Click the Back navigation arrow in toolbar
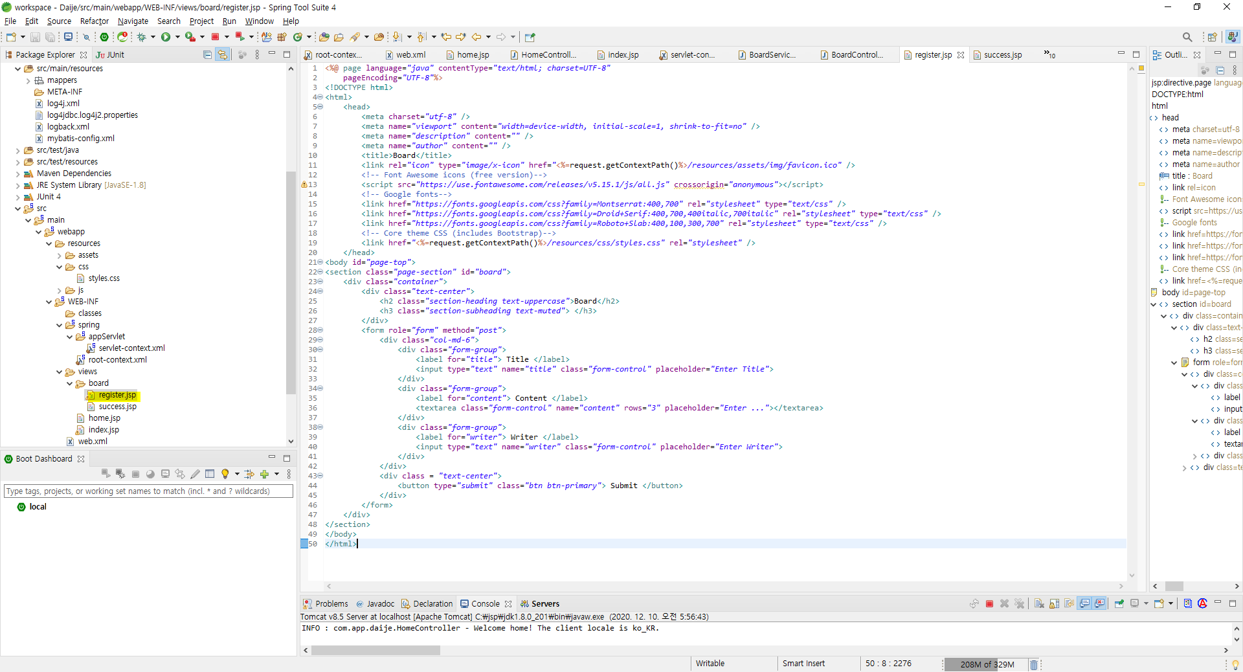 point(476,37)
